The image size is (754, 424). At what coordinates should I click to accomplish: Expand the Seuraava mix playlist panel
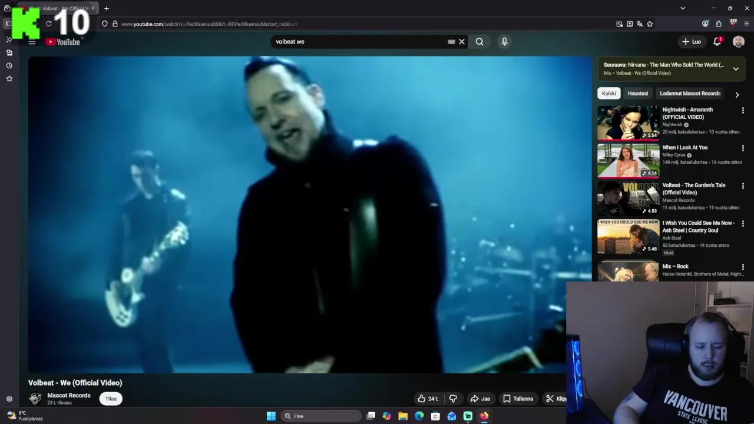(x=736, y=69)
